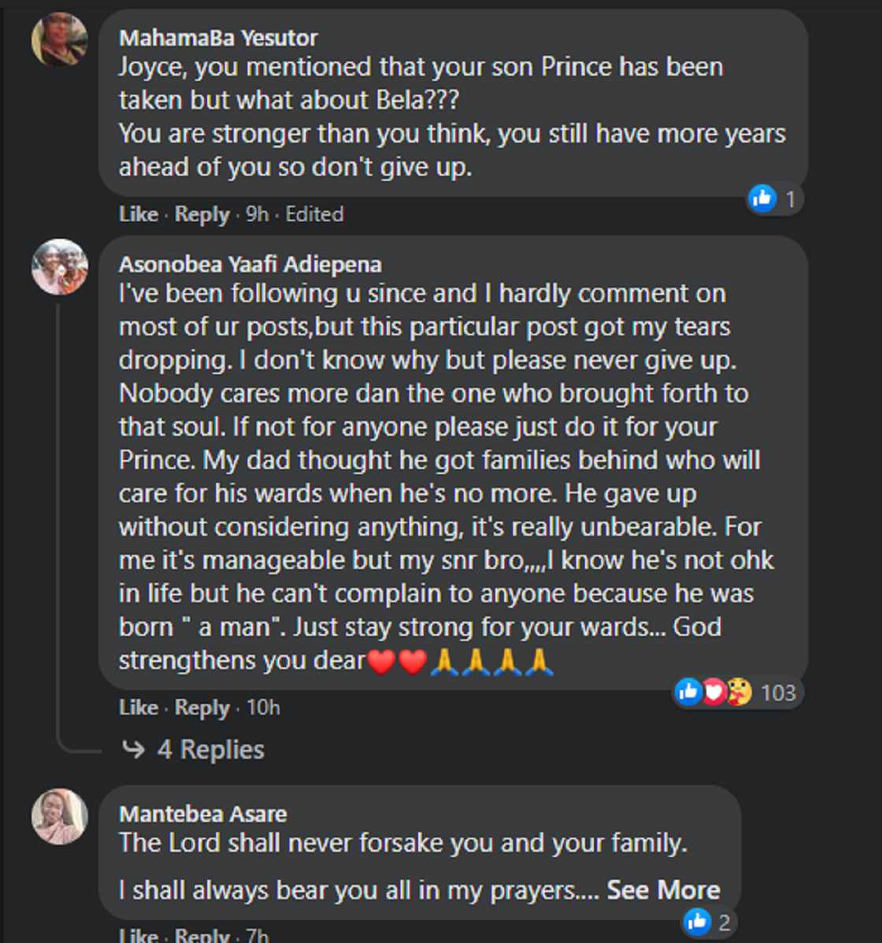Reply to MahamaBa Yesutor's comment
The height and width of the screenshot is (943, 882).
coord(203,213)
